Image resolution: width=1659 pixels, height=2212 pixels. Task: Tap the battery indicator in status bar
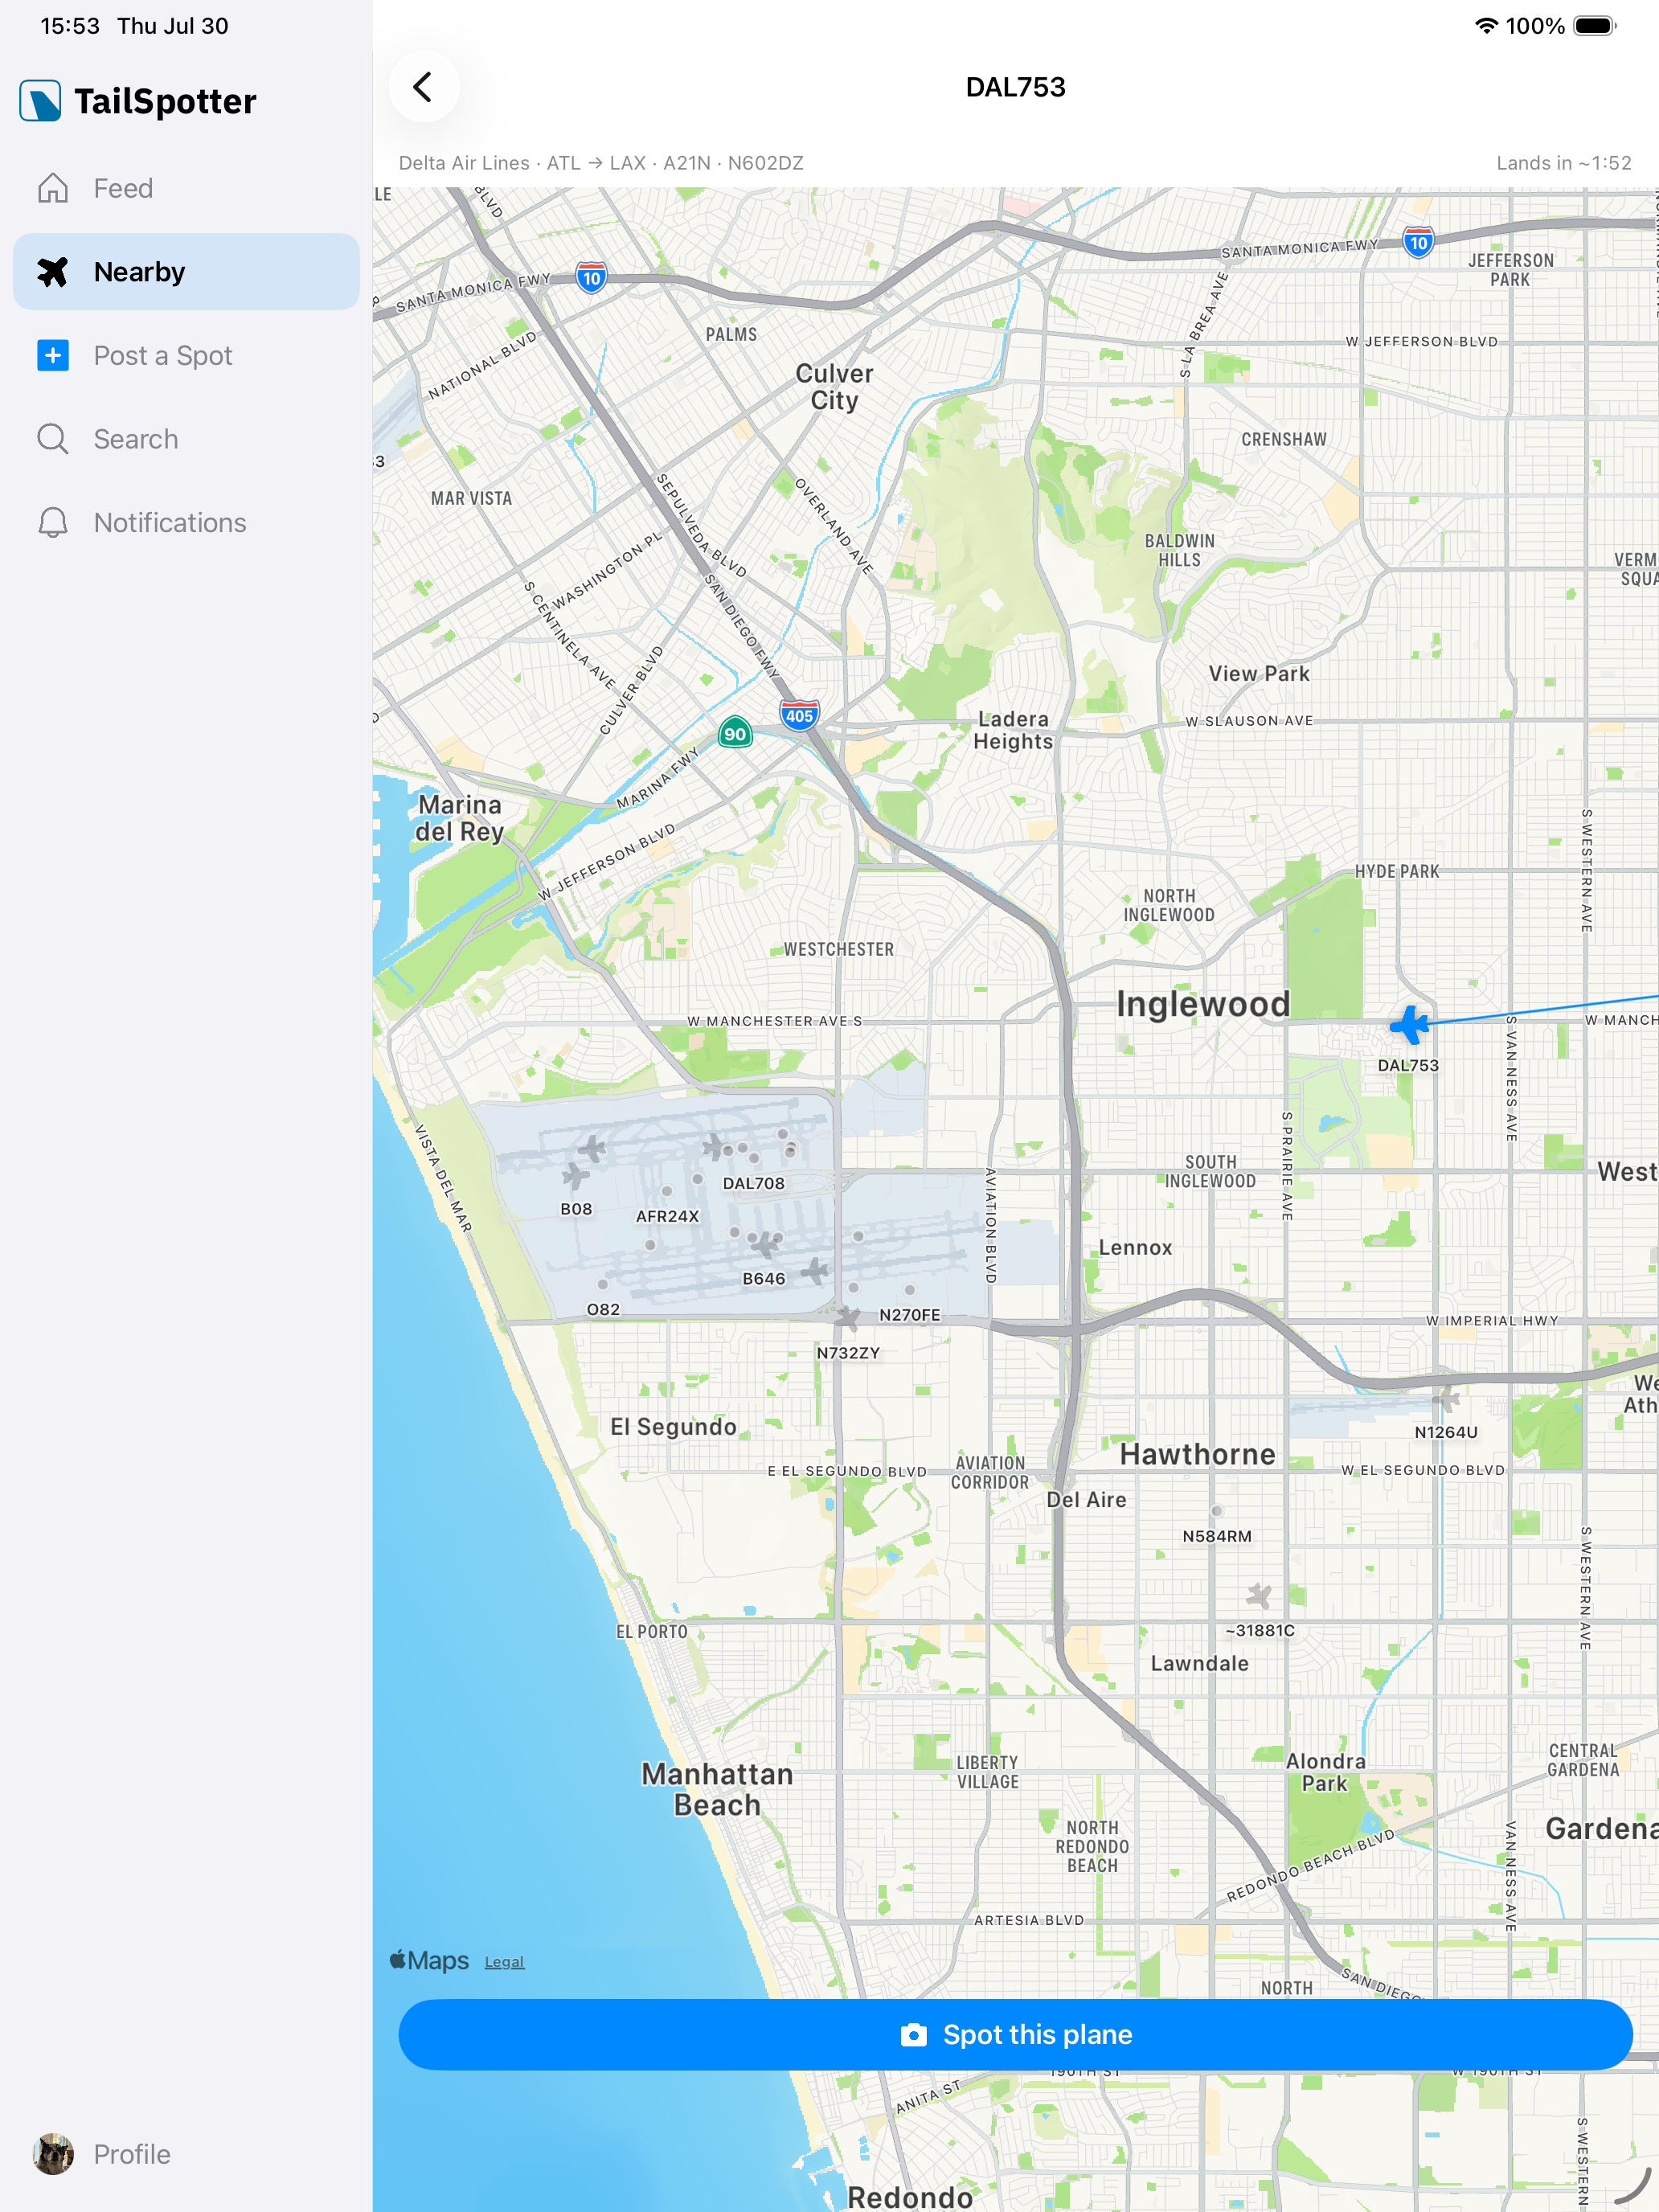click(1595, 26)
